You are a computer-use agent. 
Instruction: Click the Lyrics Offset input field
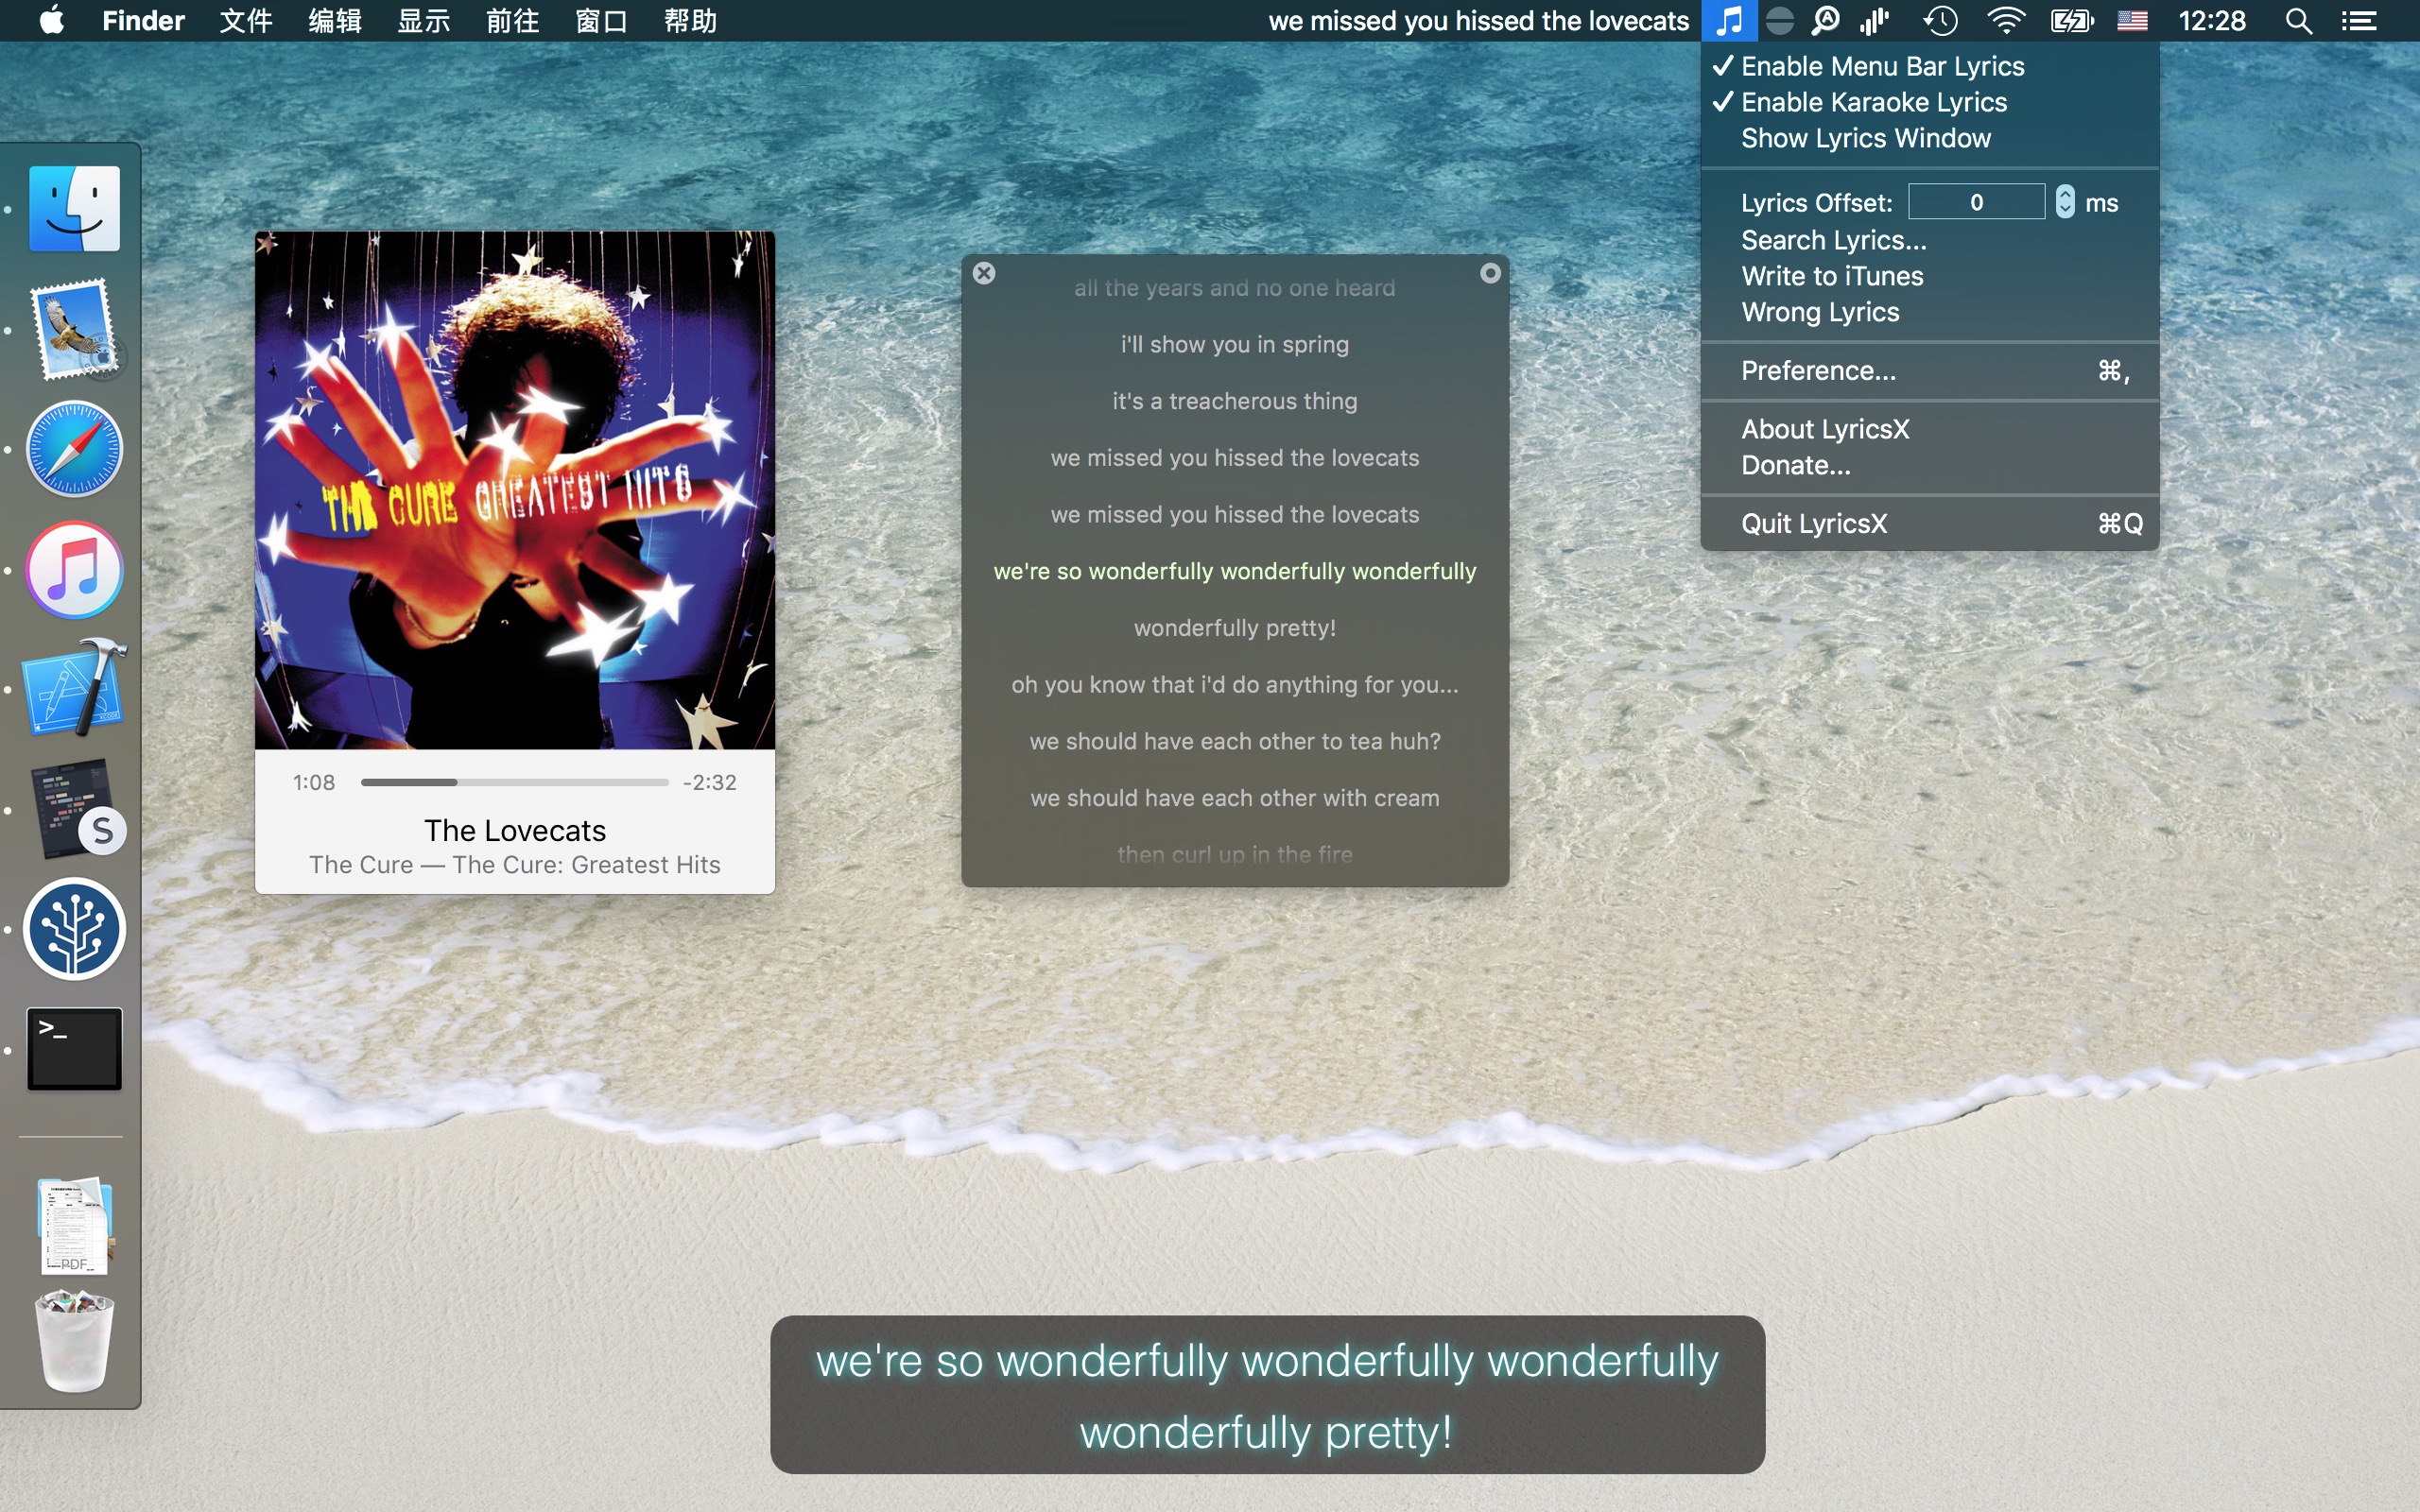(1978, 200)
